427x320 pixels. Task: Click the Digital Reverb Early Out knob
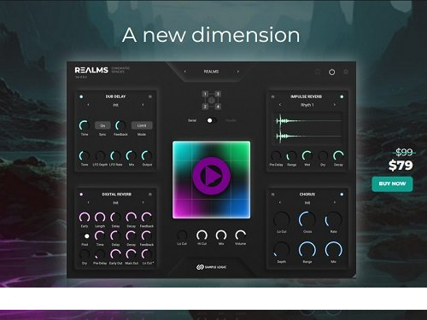pyautogui.click(x=115, y=254)
